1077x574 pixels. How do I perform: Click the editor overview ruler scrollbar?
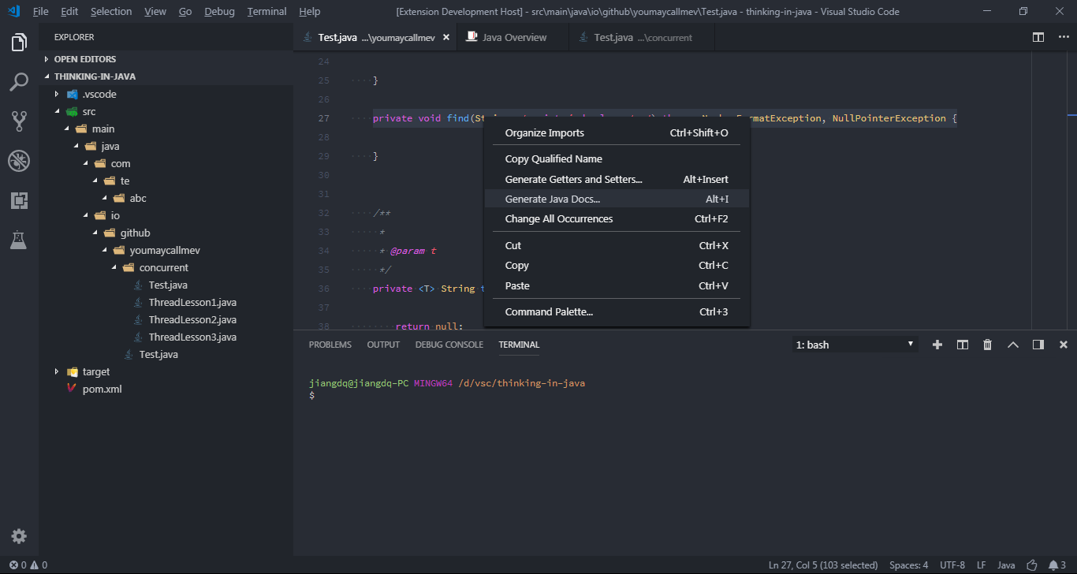point(1071,189)
